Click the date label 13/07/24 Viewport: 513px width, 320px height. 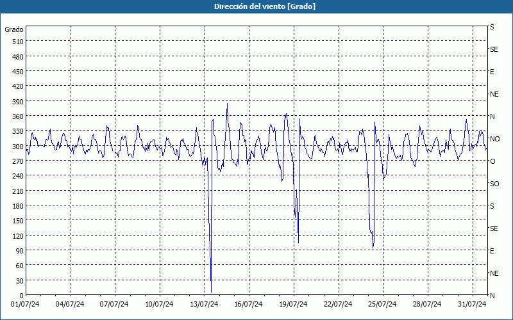[x=204, y=305]
